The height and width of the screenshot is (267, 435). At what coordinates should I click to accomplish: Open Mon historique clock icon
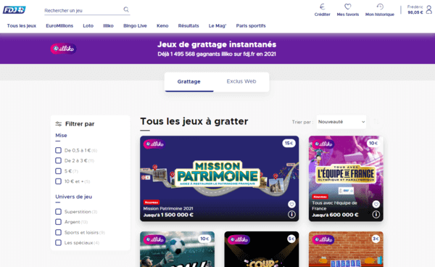[x=380, y=7]
